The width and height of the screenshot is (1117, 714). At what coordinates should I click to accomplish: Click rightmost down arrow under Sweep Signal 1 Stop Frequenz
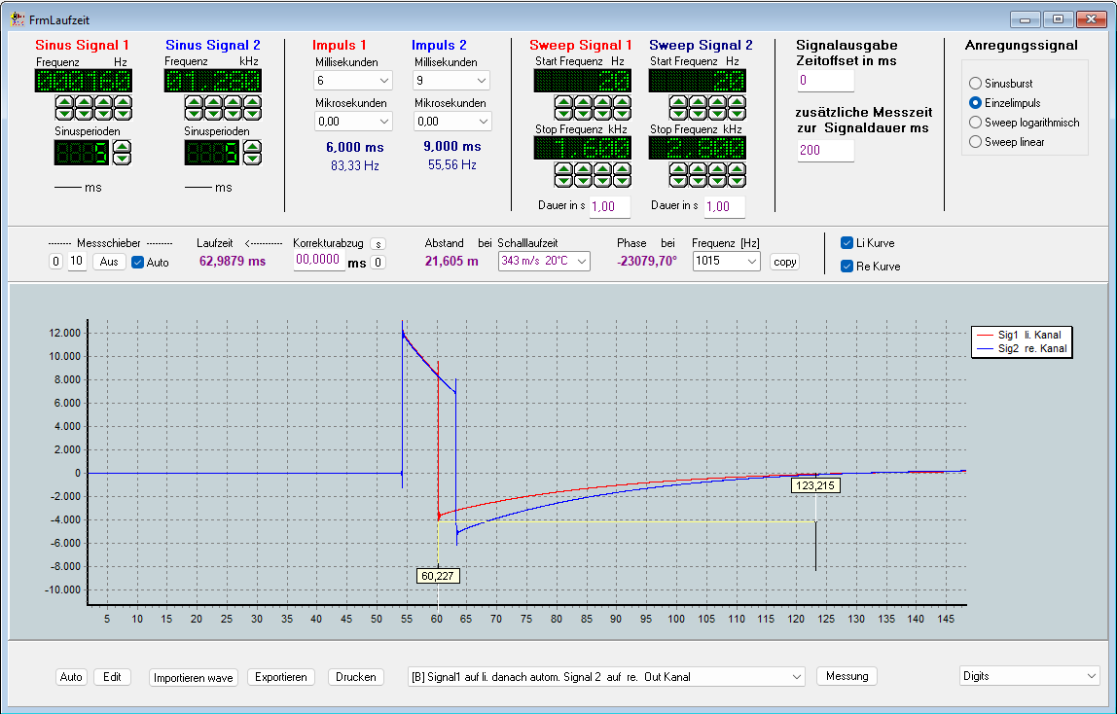coord(622,180)
